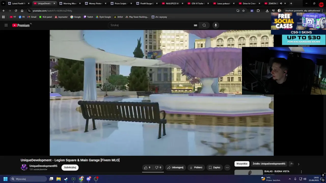
Task: Start voice search with microphone icon
Action: click(x=216, y=25)
